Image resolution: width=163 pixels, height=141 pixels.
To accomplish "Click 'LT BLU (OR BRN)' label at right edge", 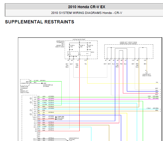I will (152, 108).
